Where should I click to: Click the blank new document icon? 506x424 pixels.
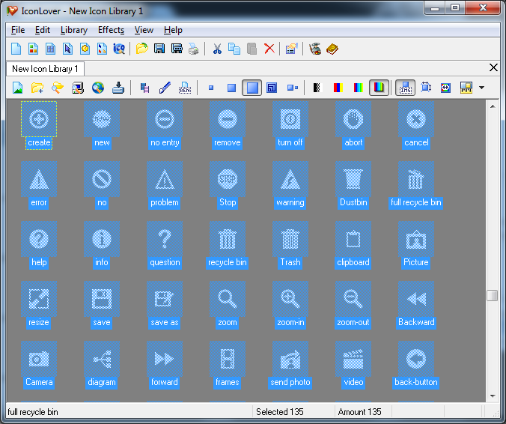[x=16, y=49]
